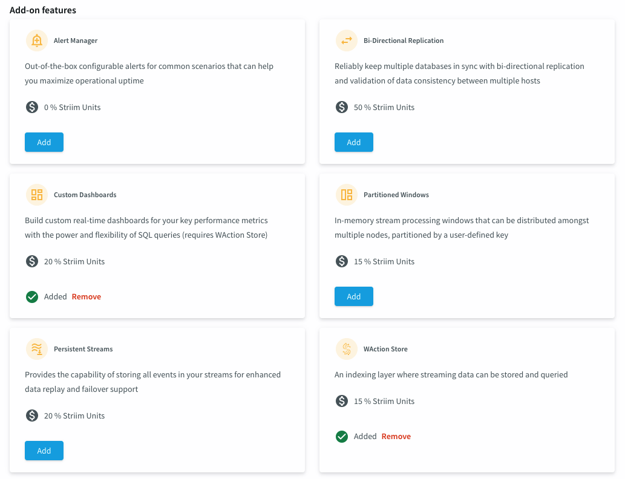The width and height of the screenshot is (625, 479).
Task: Click the Alert Manager bell icon
Action: click(37, 41)
